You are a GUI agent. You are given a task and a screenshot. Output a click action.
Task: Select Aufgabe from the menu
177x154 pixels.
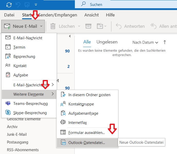29,75
